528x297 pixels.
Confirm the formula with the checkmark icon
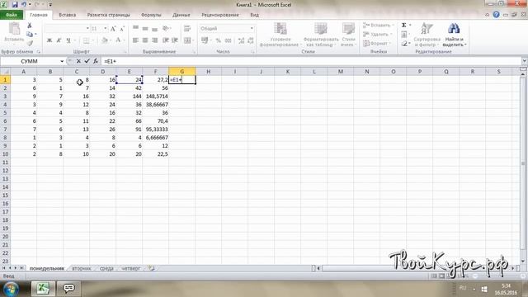coord(87,61)
